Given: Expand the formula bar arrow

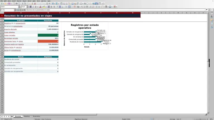Looking at the screenshot, I should pyautogui.click(x=207, y=10).
